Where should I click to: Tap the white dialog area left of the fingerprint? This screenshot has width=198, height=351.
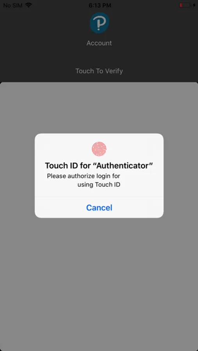coord(63,149)
